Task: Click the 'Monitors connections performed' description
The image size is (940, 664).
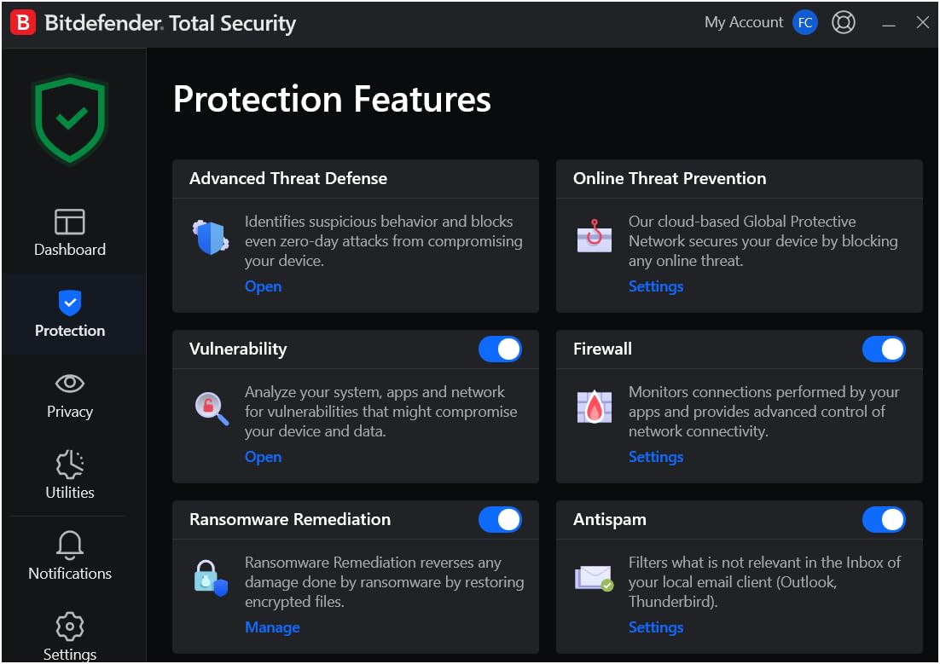Action: pyautogui.click(x=763, y=412)
